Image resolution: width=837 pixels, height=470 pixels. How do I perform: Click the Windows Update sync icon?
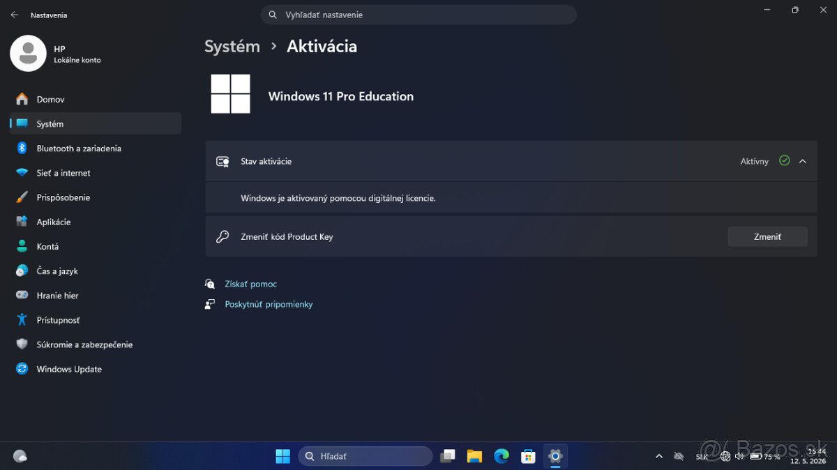(x=22, y=369)
